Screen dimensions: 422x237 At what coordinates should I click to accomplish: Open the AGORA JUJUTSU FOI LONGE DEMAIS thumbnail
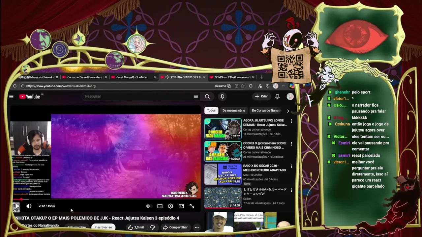tap(223, 129)
